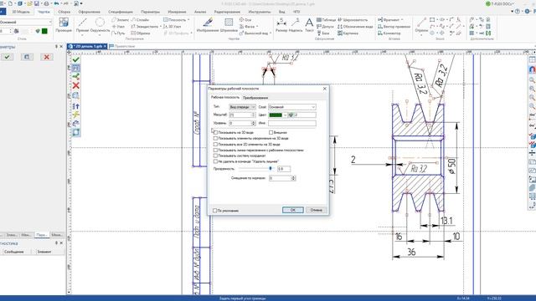Image resolution: width=536 pixels, height=301 pixels.
Task: Select the 3D Узел tool
Action: pos(173,26)
